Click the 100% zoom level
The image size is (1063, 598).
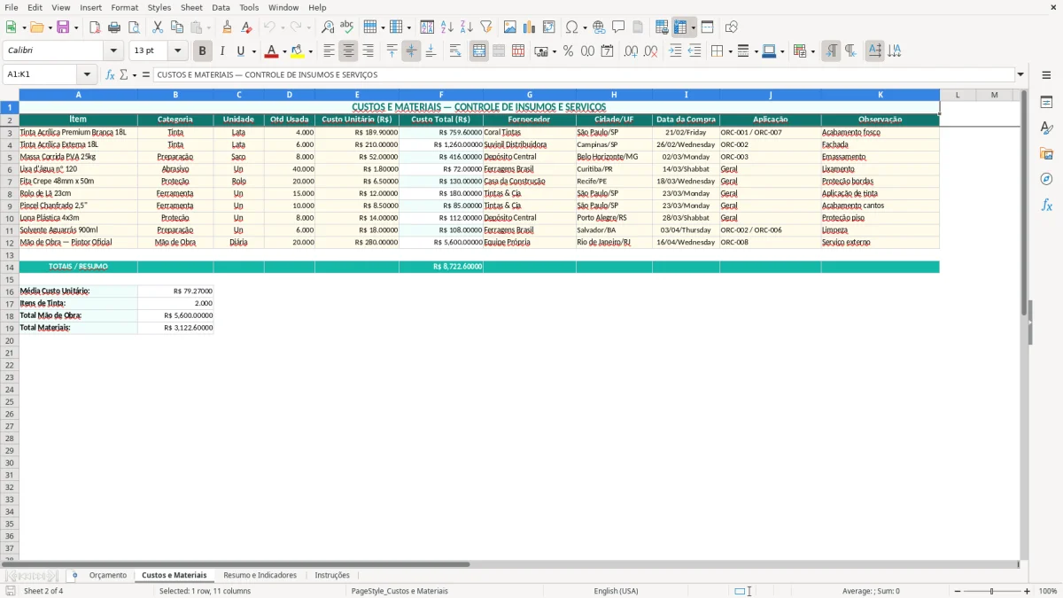point(1048,591)
